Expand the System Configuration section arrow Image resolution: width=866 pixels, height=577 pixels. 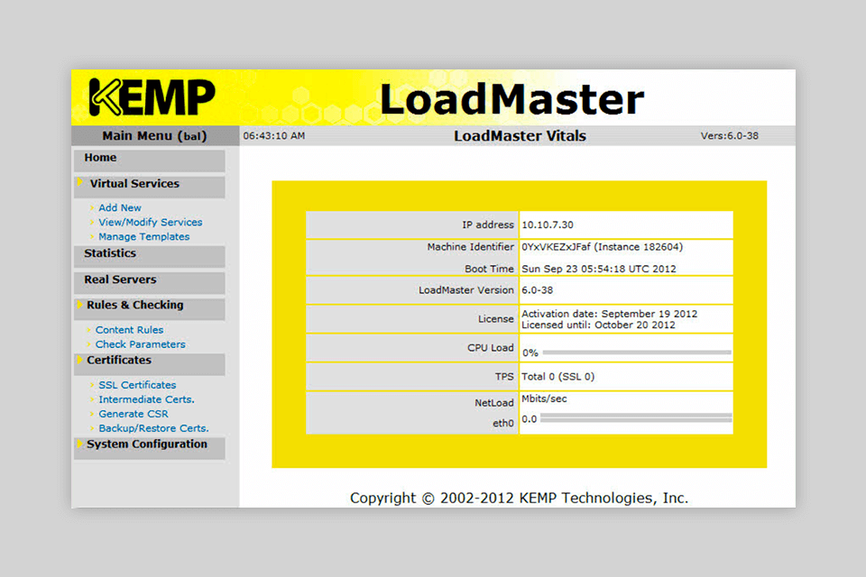[x=79, y=444]
